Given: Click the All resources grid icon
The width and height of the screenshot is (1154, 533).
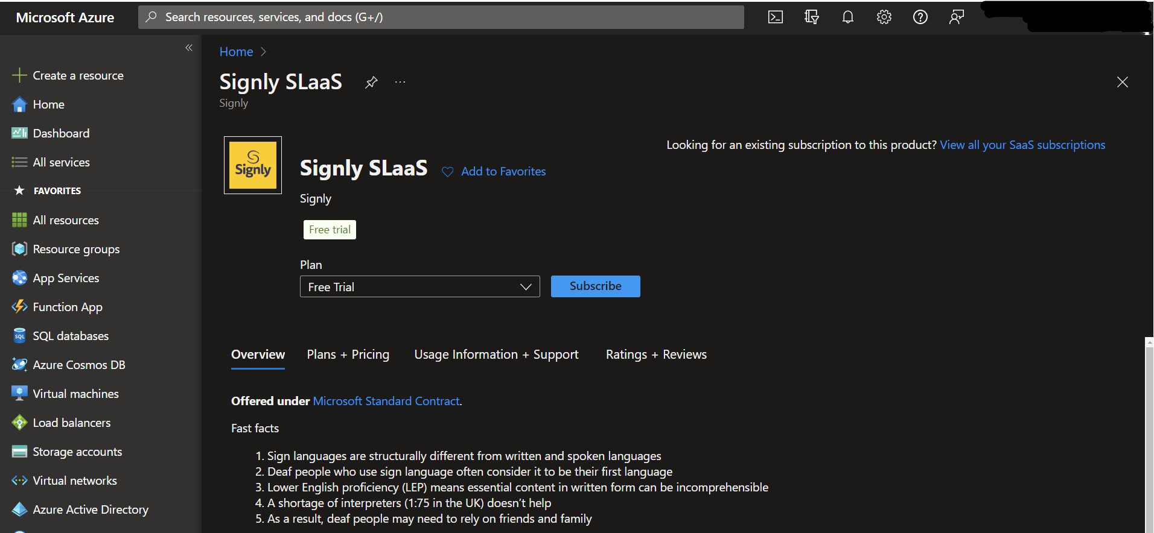Looking at the screenshot, I should click(19, 220).
